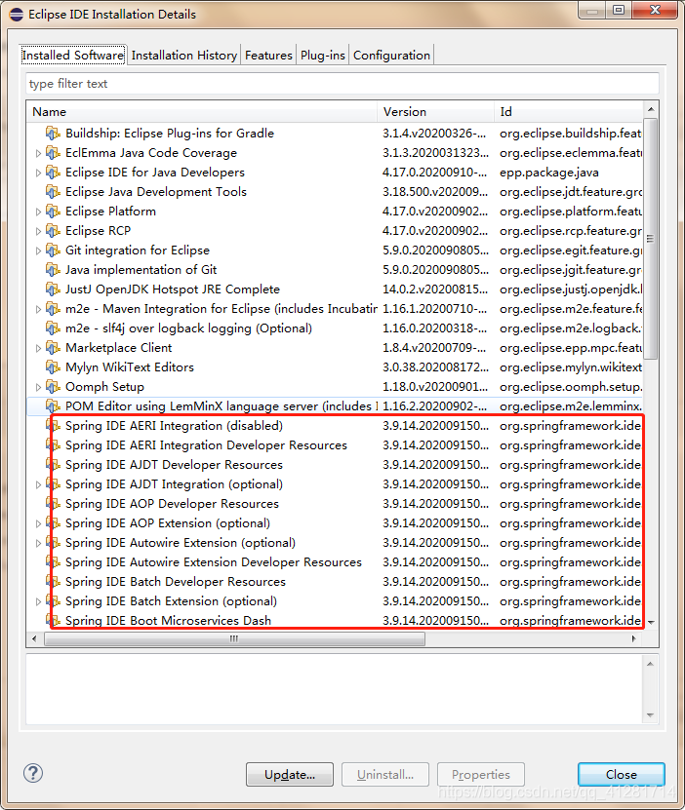
Task: Expand the Oomph Setup node
Action: pos(38,387)
